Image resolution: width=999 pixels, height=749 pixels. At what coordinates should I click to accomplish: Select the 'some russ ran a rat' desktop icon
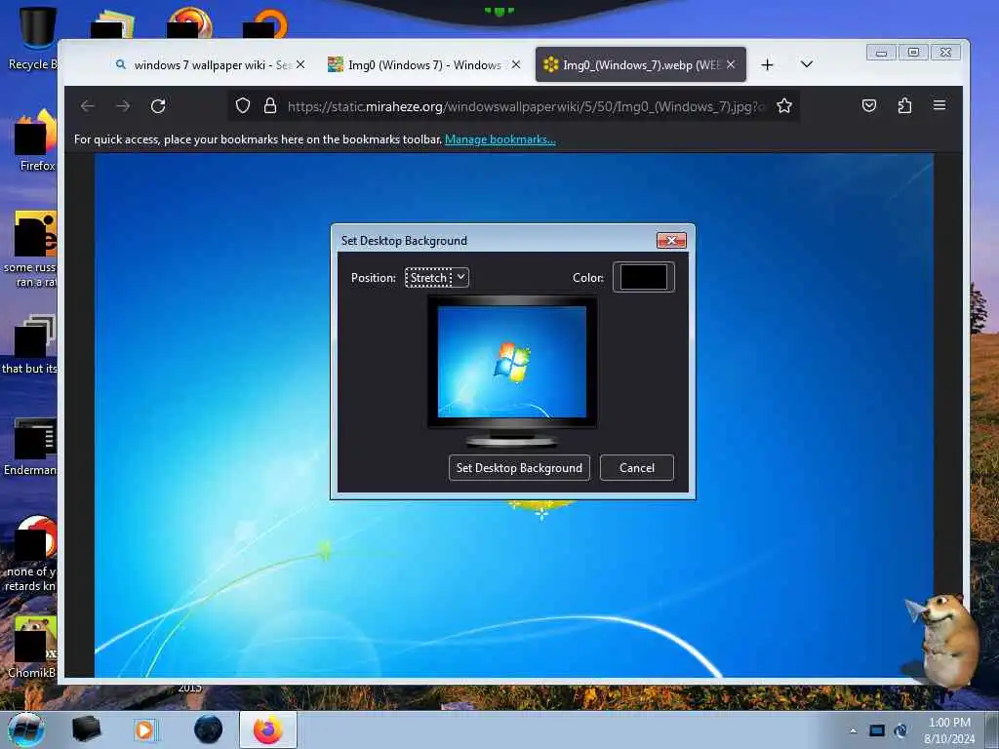coord(30,250)
